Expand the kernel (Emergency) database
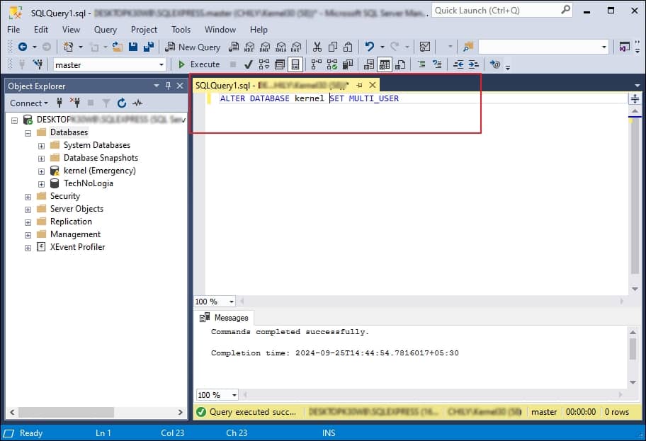The height and width of the screenshot is (441, 646). [x=41, y=171]
